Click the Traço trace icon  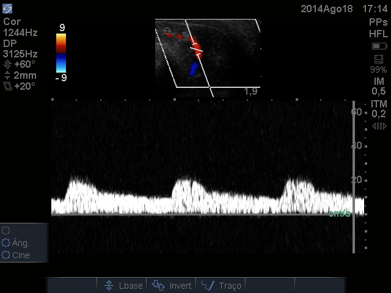click(207, 286)
